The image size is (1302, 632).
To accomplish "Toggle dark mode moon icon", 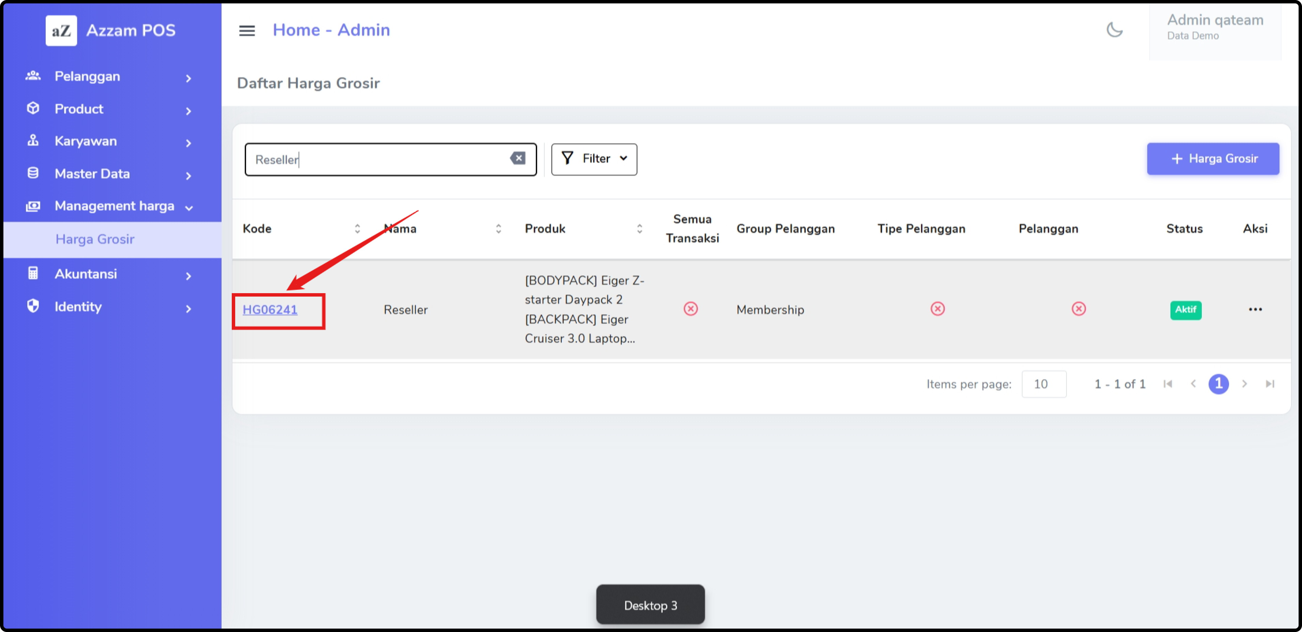I will coord(1114,30).
